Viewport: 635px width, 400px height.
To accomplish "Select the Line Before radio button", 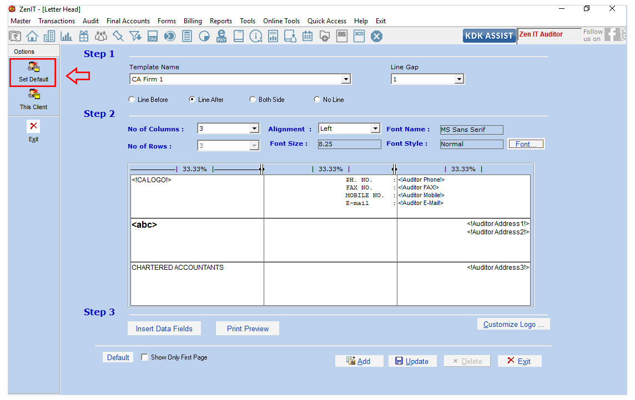I will point(132,100).
